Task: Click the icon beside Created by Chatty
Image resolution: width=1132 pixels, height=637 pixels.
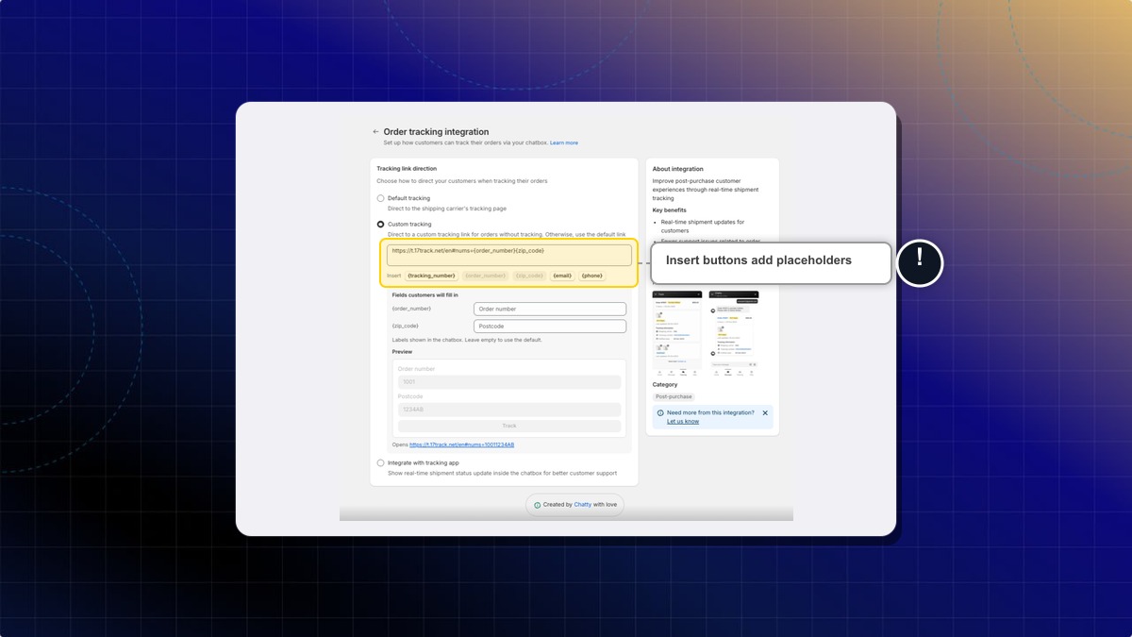Action: point(538,505)
